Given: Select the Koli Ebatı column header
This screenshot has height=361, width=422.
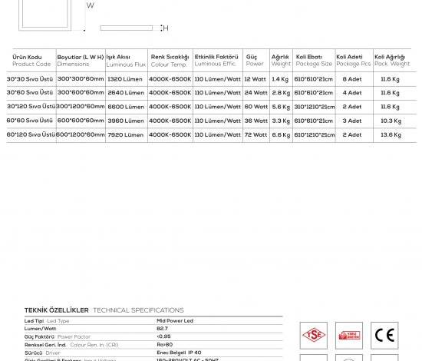Looking at the screenshot, I should pos(314,61).
